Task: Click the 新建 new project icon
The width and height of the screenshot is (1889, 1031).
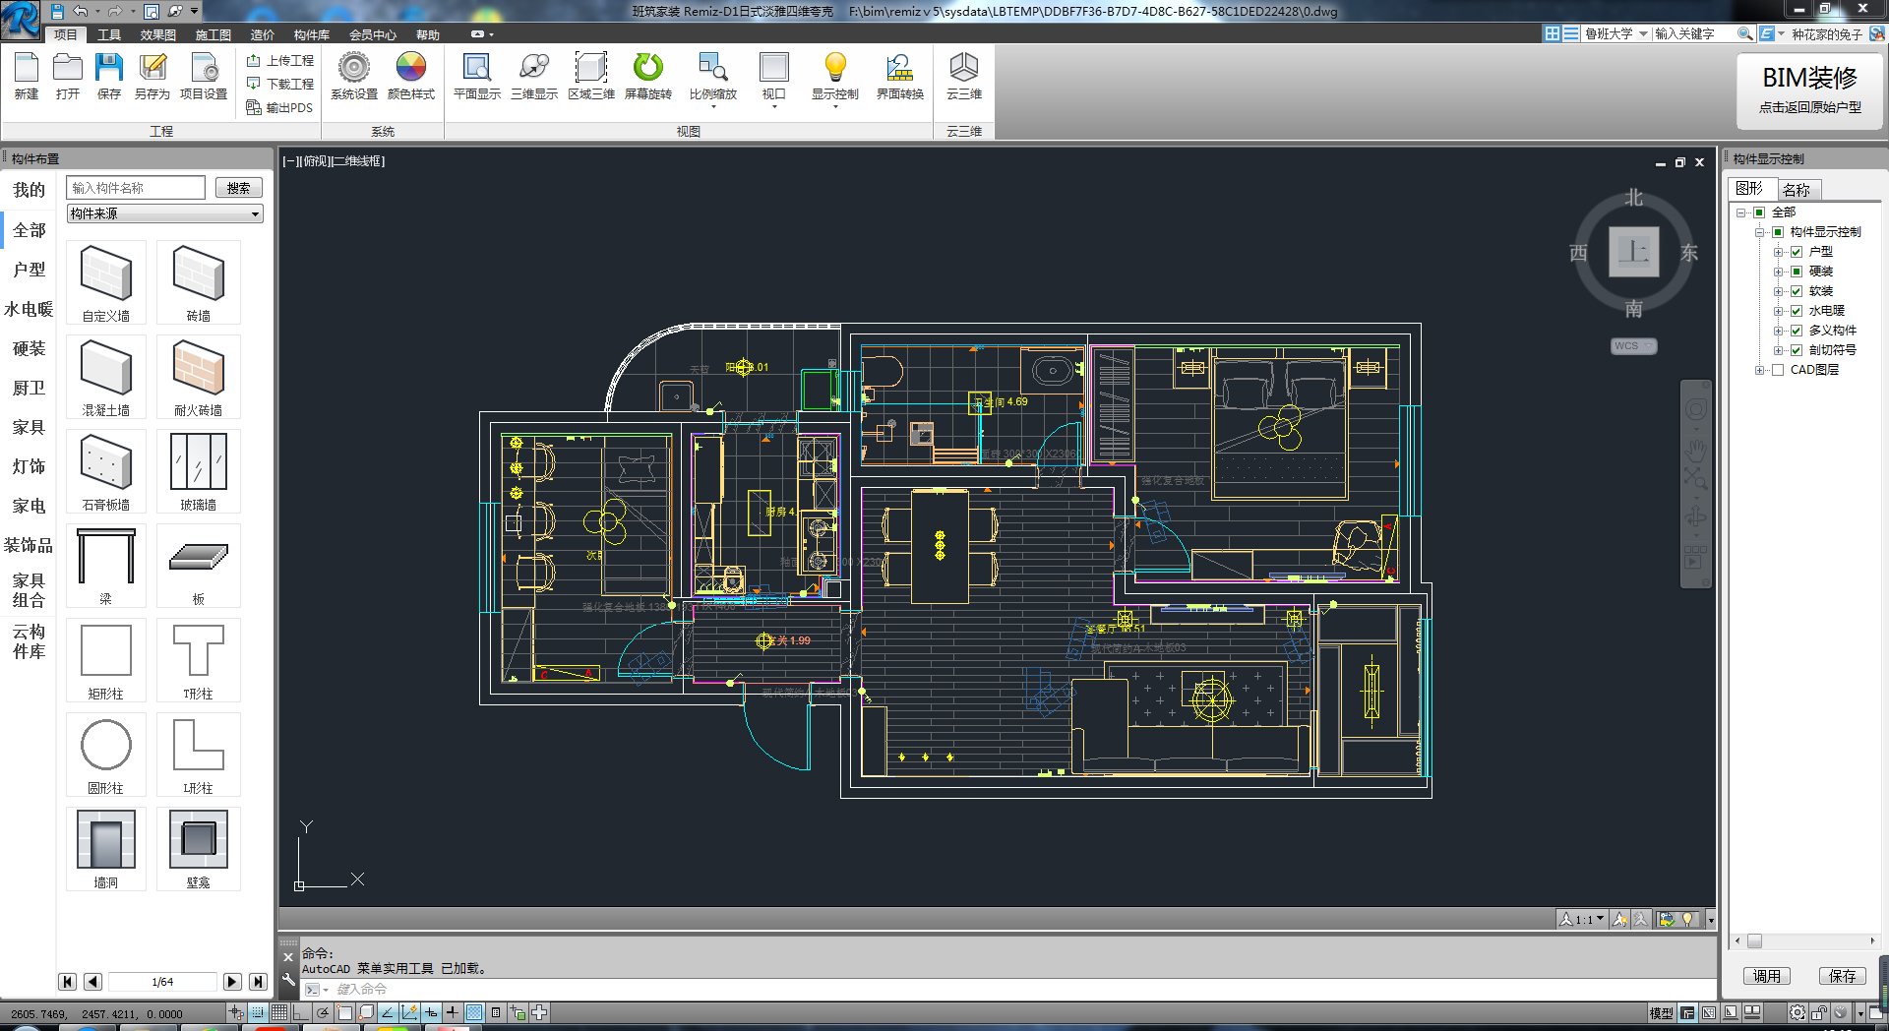Action: pyautogui.click(x=27, y=76)
